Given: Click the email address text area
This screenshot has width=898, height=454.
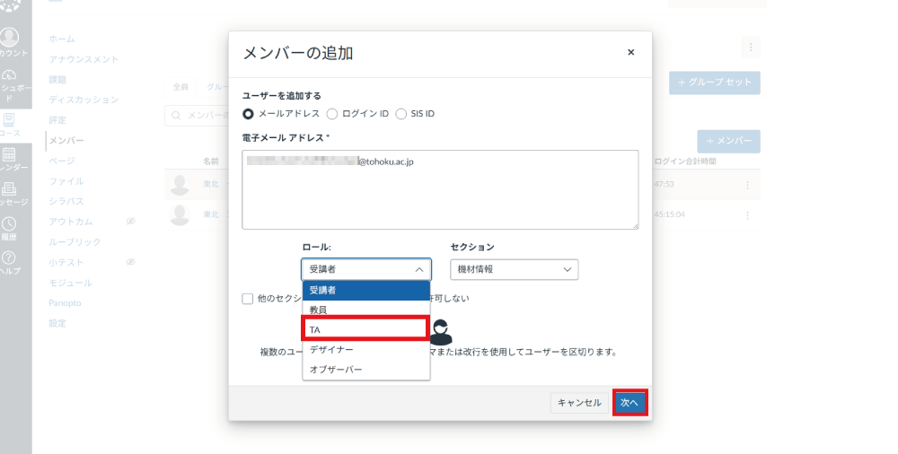Looking at the screenshot, I should click(440, 189).
